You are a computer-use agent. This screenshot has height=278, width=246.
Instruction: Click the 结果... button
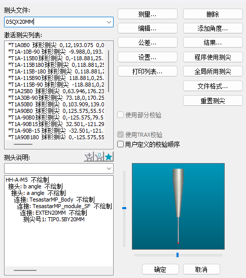(213, 43)
